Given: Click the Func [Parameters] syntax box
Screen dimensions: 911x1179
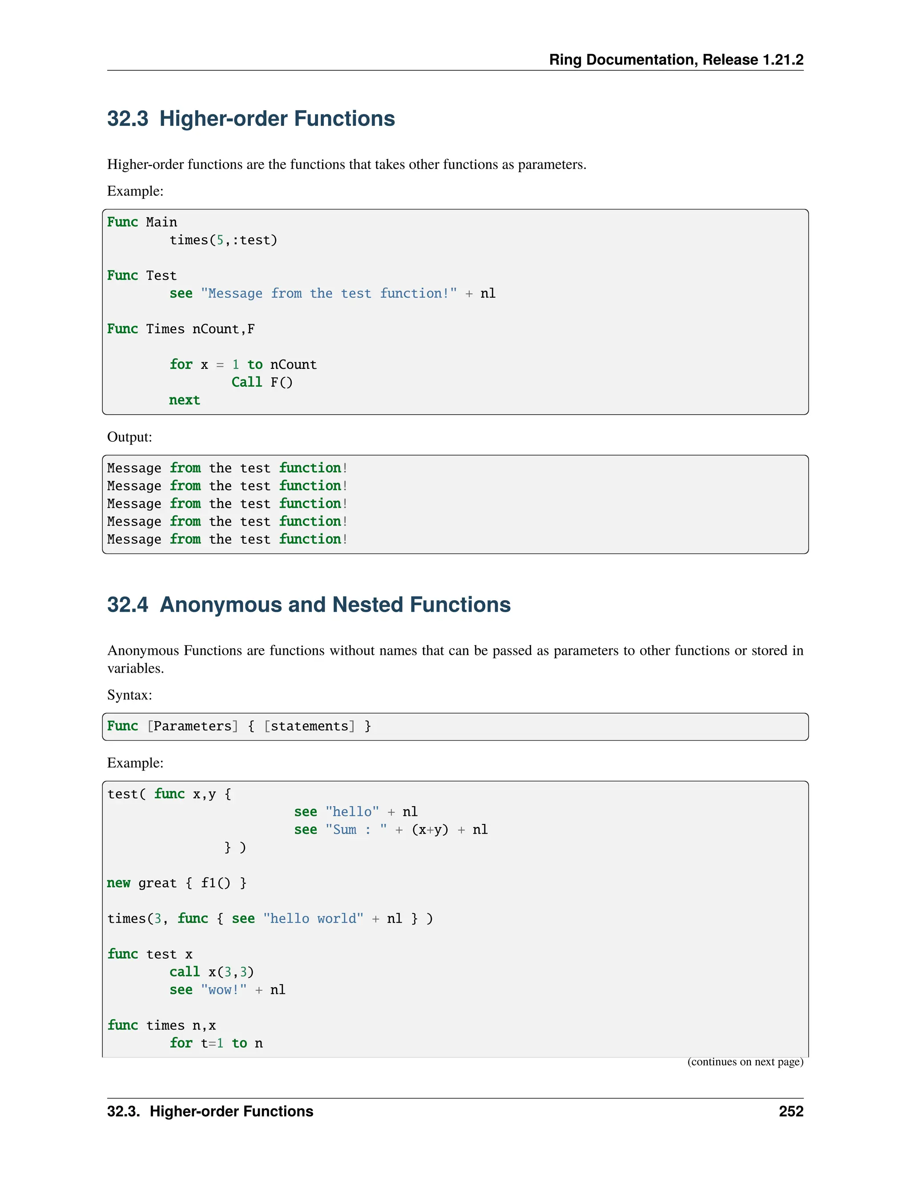Looking at the screenshot, I should click(239, 726).
